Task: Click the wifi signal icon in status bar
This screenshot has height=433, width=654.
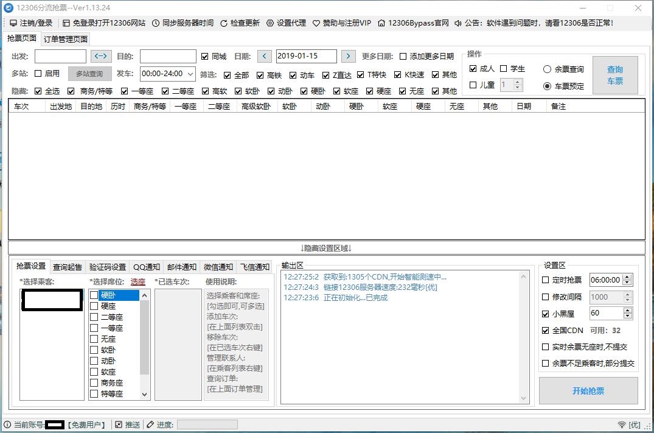Action: click(x=622, y=424)
